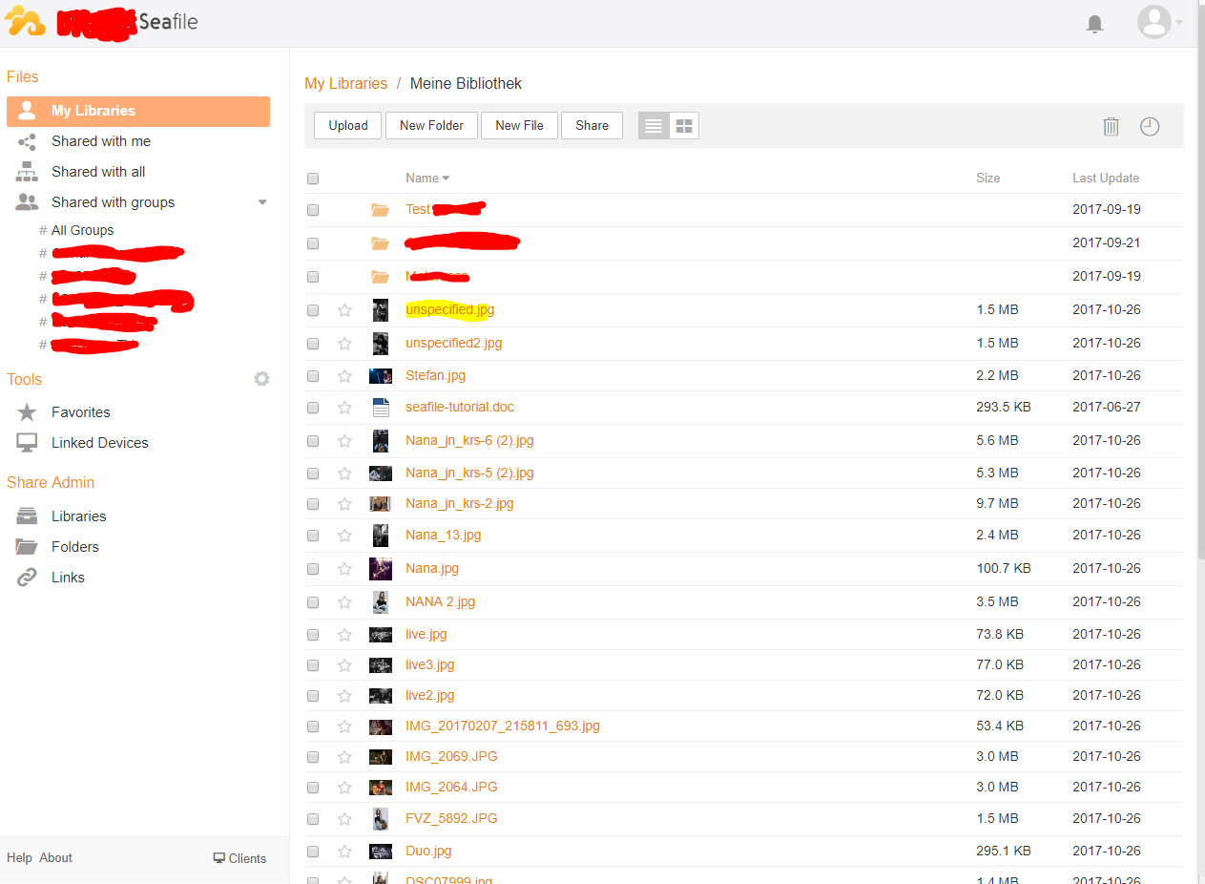The height and width of the screenshot is (884, 1205).
Task: Open the Duo.jpg thumbnail image
Action: (380, 852)
